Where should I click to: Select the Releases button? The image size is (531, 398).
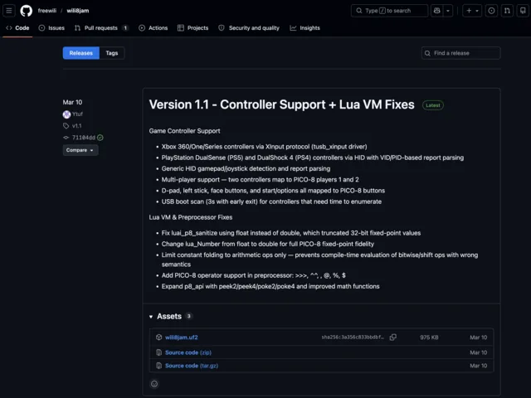click(81, 53)
